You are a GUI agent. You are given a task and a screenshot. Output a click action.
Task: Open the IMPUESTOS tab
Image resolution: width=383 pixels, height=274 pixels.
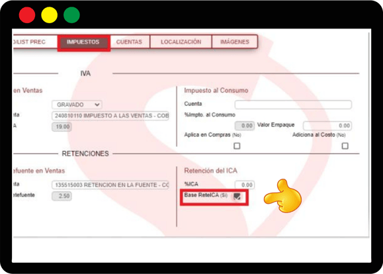(83, 42)
